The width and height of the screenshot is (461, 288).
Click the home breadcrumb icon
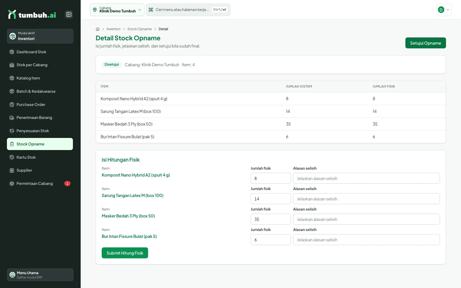tap(98, 29)
